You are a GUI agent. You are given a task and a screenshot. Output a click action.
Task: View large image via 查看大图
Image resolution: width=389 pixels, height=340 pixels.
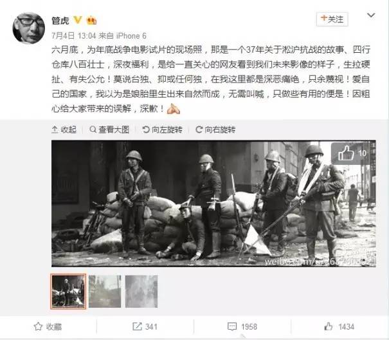109,129
